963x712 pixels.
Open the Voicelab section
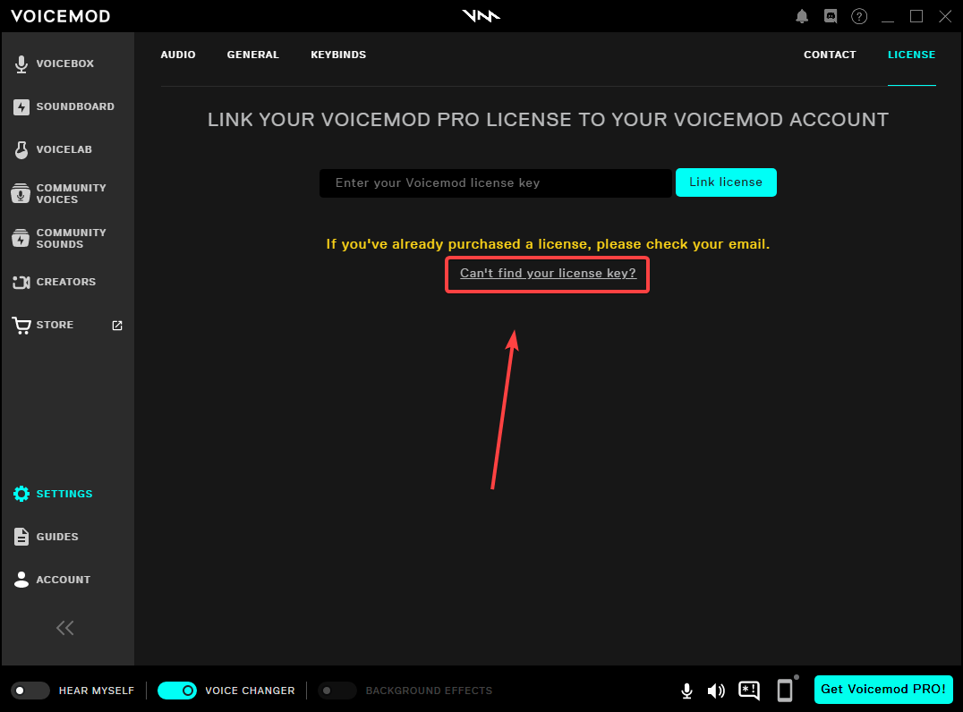coord(53,149)
